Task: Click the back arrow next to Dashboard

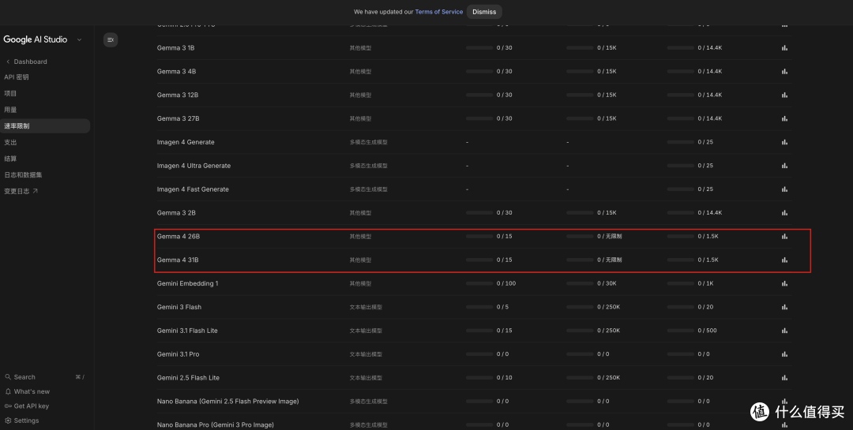Action: (8, 62)
